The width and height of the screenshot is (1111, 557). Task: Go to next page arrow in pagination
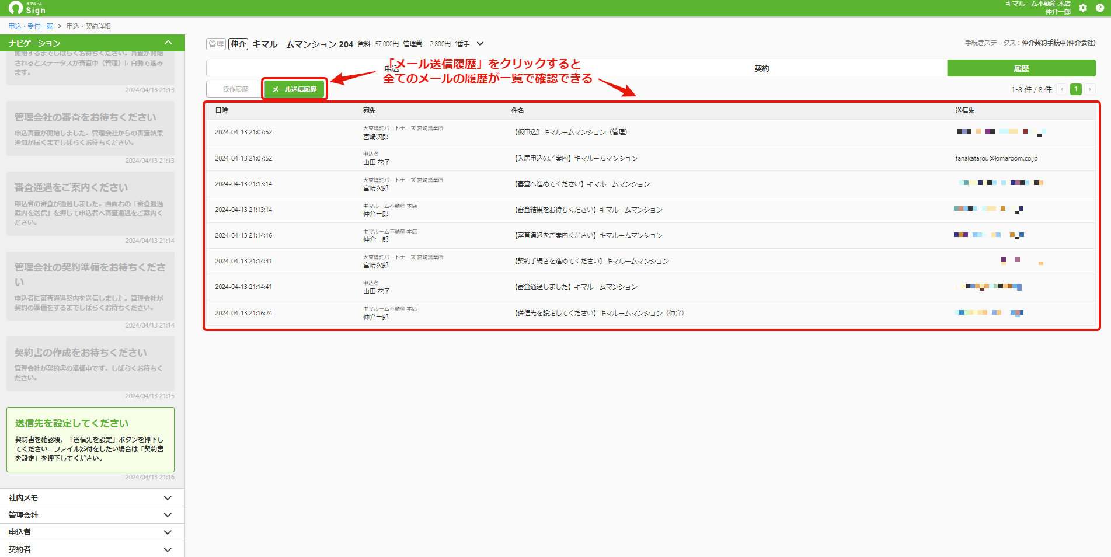pos(1089,89)
